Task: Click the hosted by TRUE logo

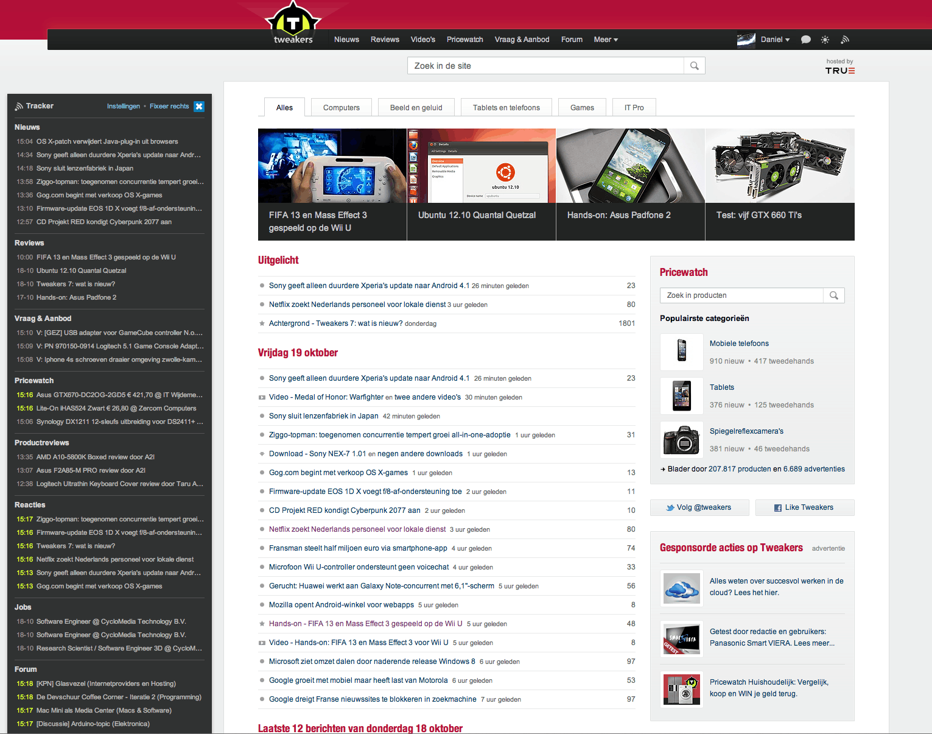Action: click(x=840, y=67)
